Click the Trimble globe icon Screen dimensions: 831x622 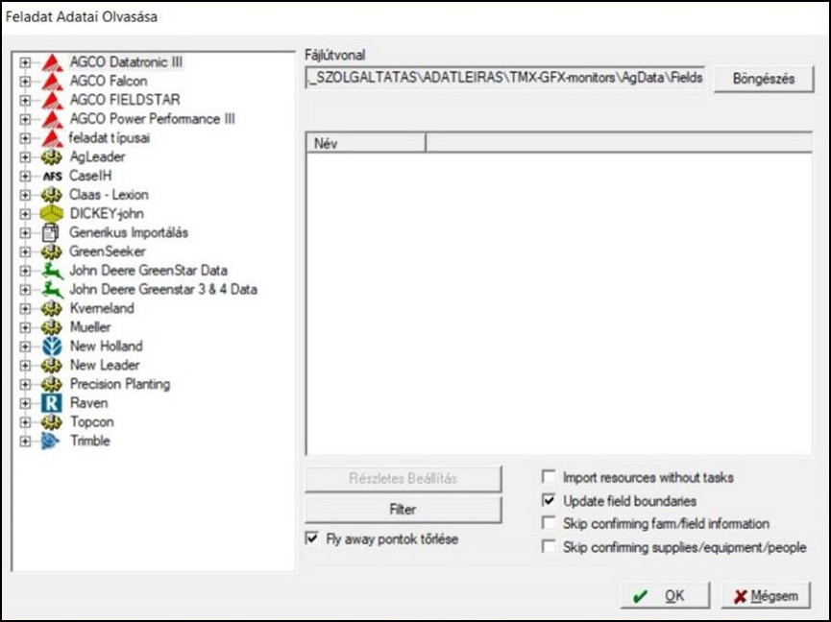coord(50,441)
